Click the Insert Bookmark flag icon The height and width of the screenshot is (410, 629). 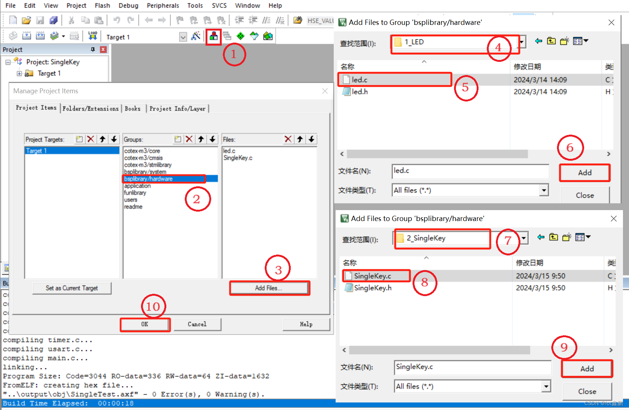point(180,20)
